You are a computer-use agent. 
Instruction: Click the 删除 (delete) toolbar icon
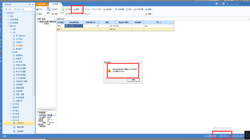pyautogui.click(x=74, y=9)
